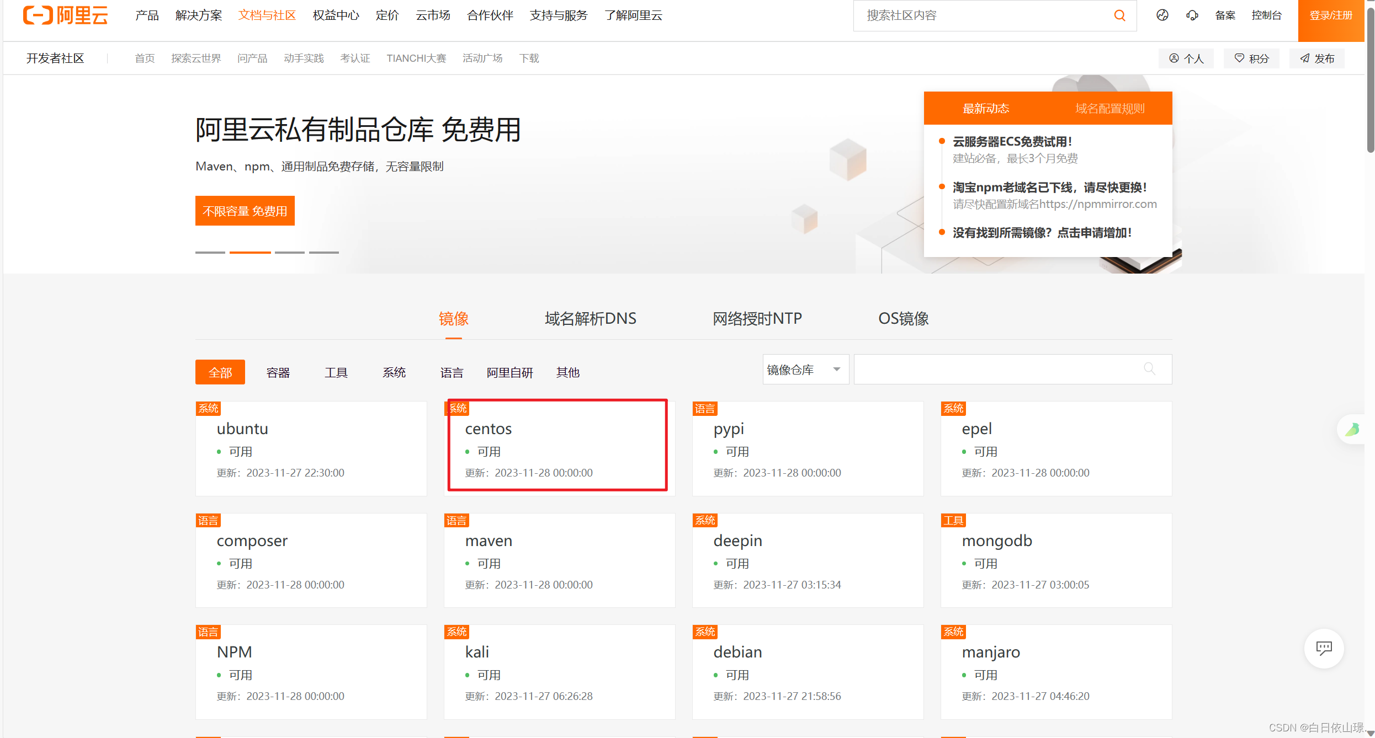Click the chat/feedback icon on right edge
This screenshot has width=1375, height=738.
[1323, 647]
